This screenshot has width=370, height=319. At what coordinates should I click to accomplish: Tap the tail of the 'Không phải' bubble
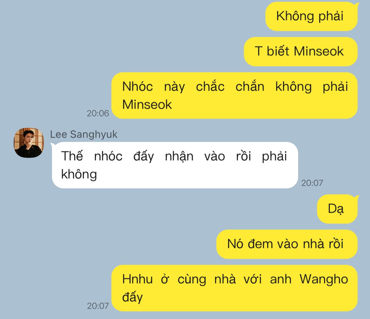pos(357,4)
